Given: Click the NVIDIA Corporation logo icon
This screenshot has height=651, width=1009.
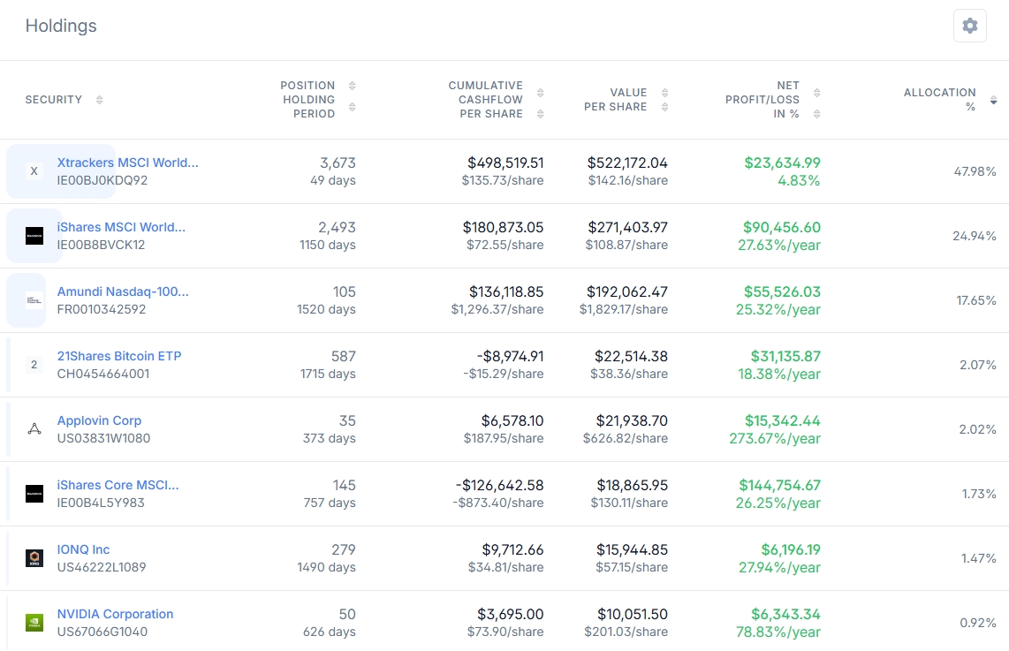Looking at the screenshot, I should pyautogui.click(x=34, y=623).
